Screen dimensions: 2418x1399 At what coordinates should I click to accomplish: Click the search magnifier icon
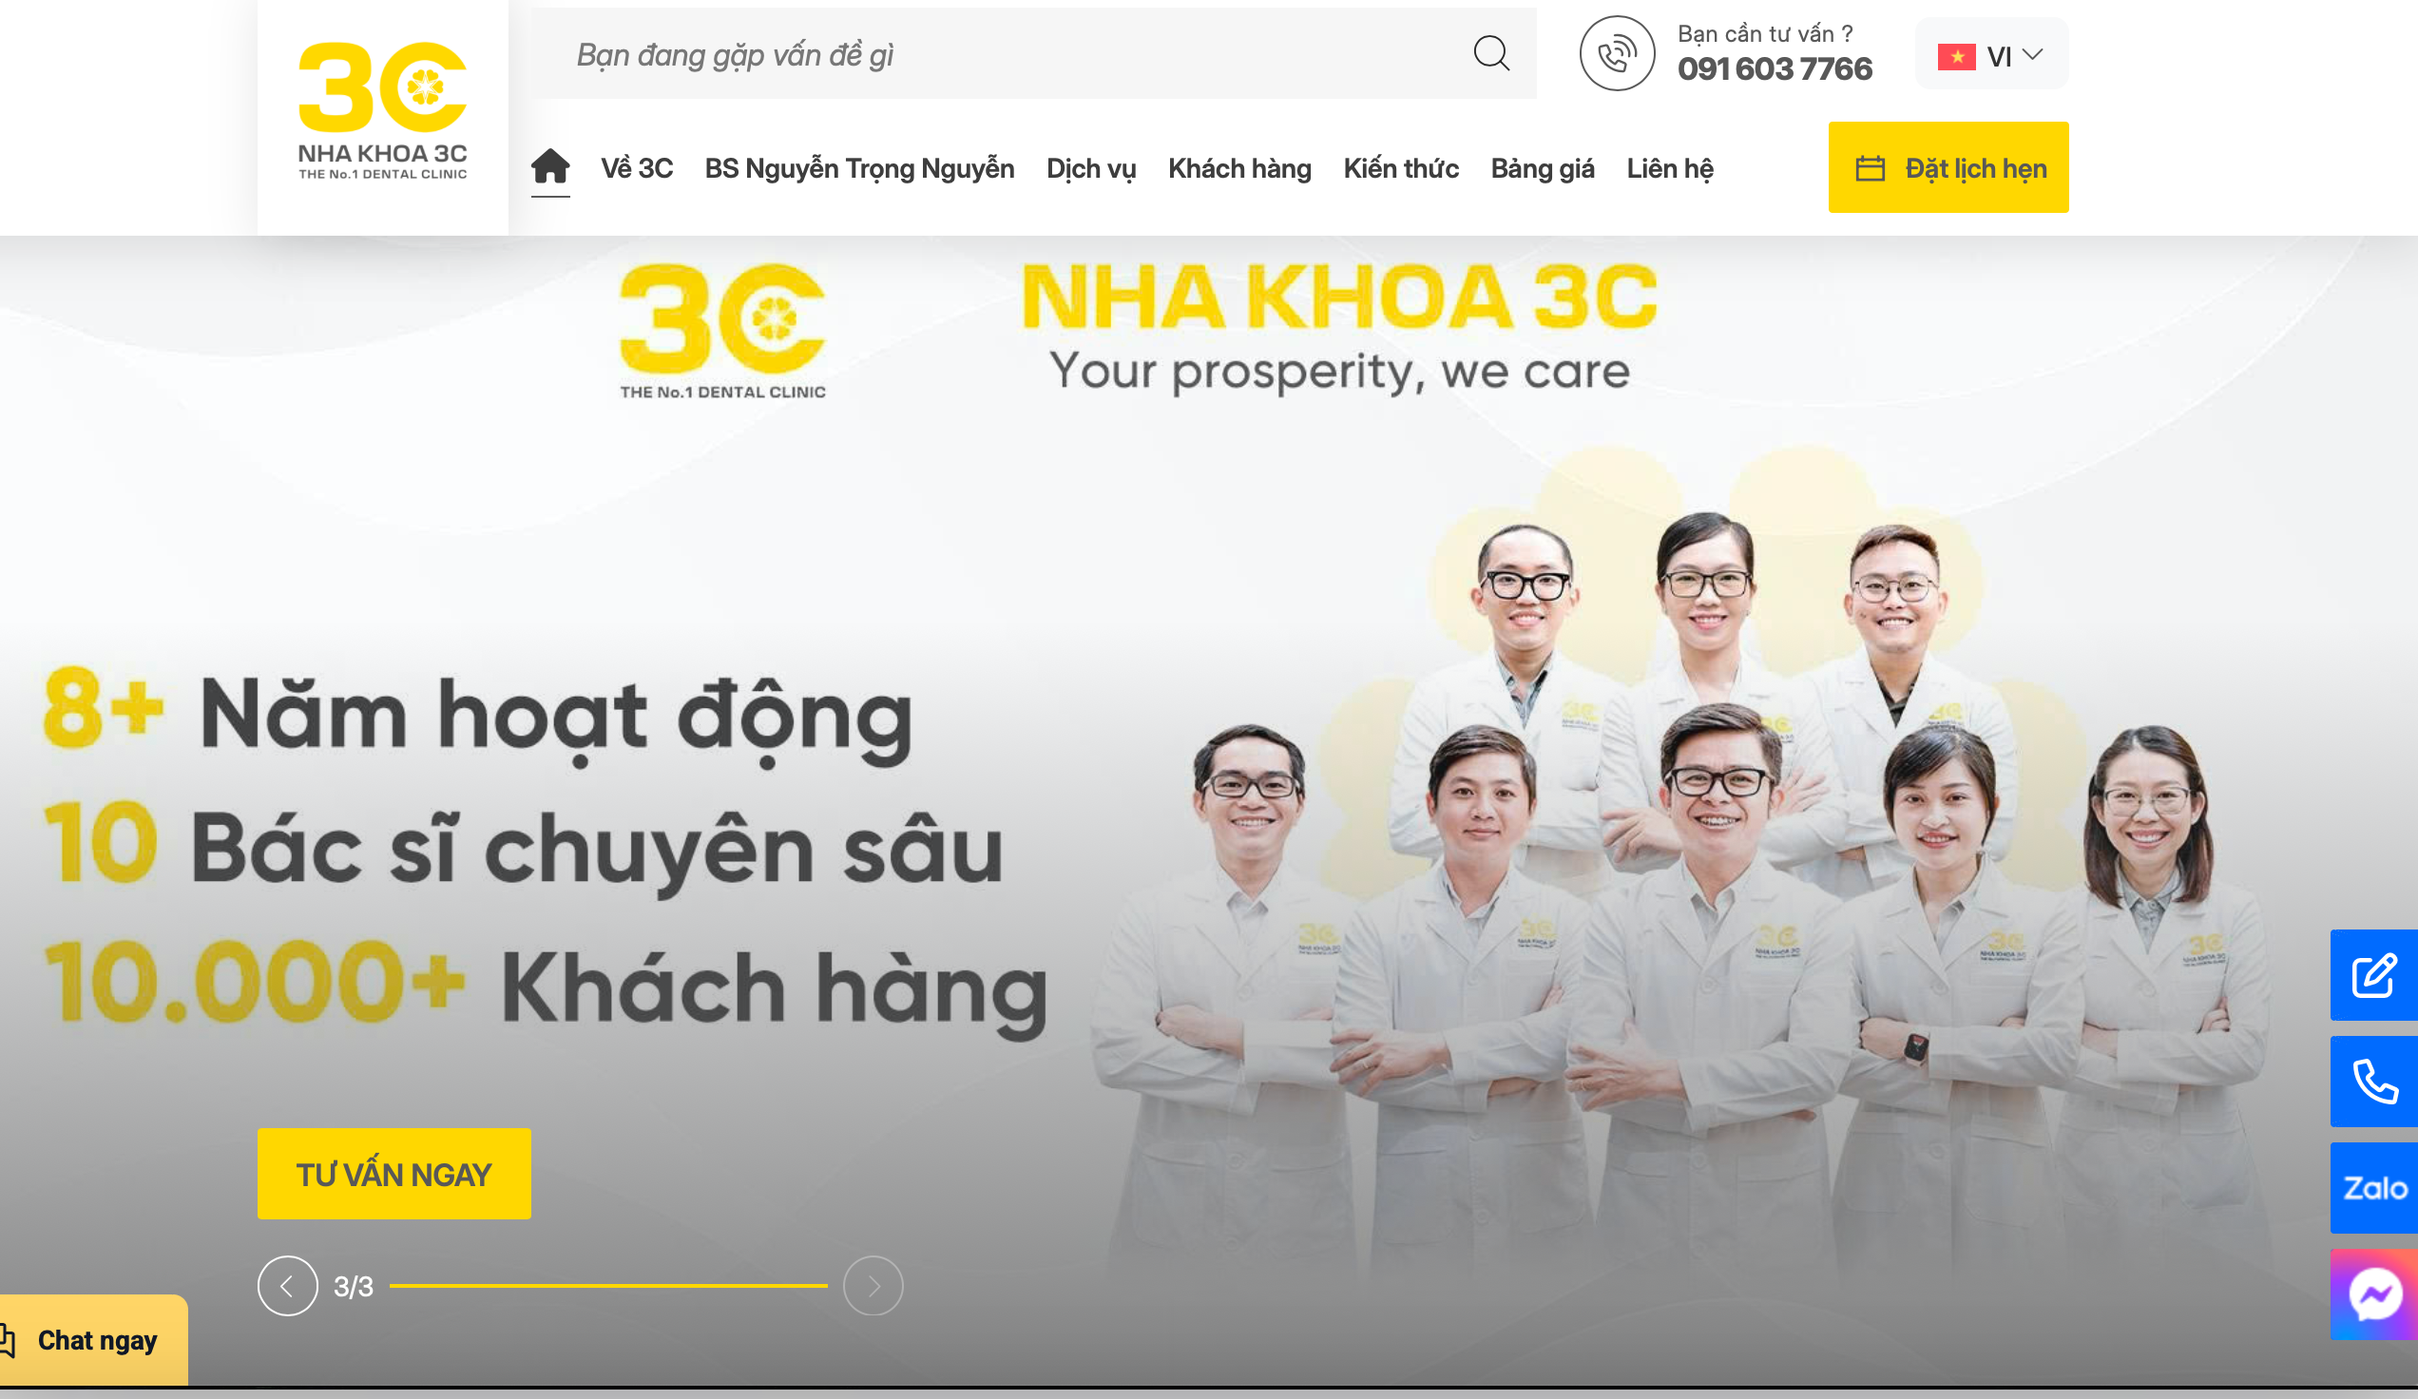(1491, 54)
